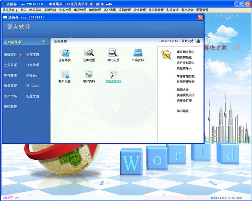Close the 进销存 inner window
252x201 pixels.
pyautogui.click(x=200, y=18)
